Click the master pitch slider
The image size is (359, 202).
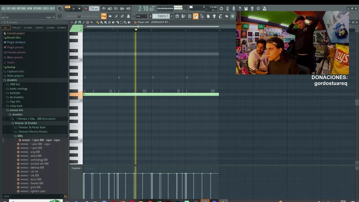tap(79, 16)
